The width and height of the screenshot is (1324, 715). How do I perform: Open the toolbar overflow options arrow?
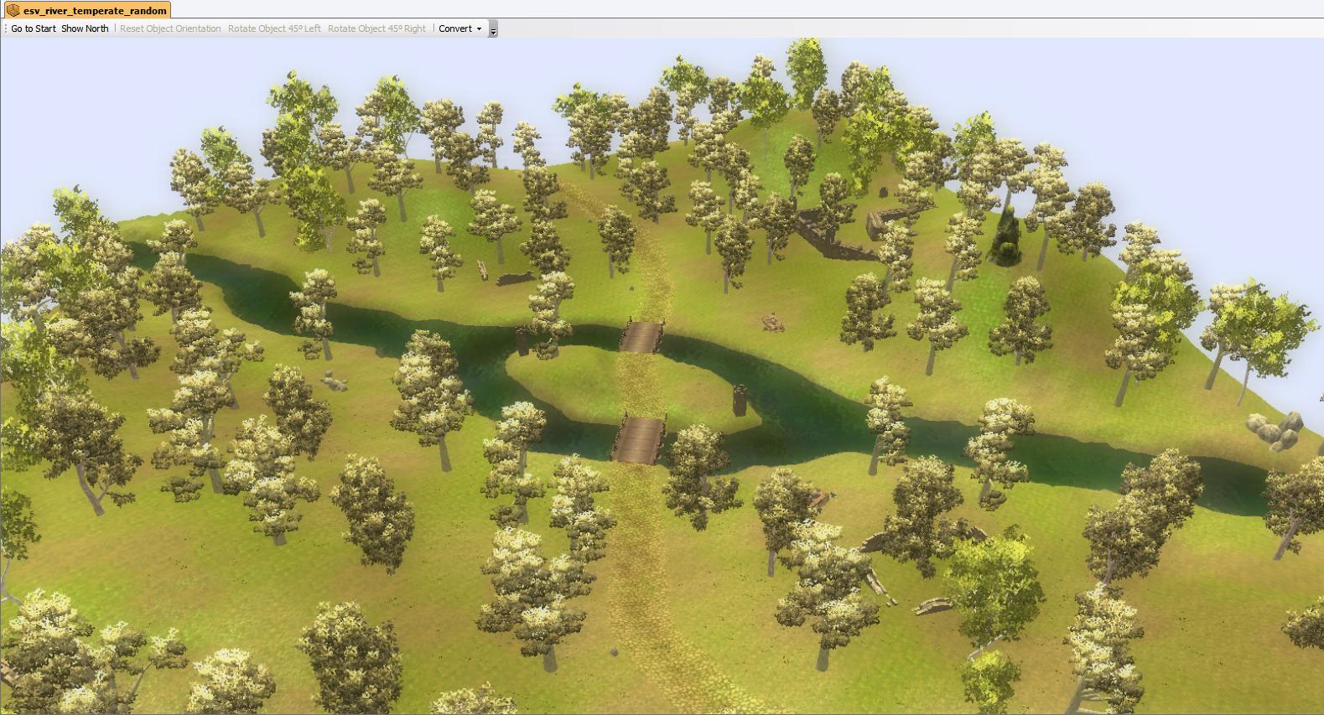493,29
